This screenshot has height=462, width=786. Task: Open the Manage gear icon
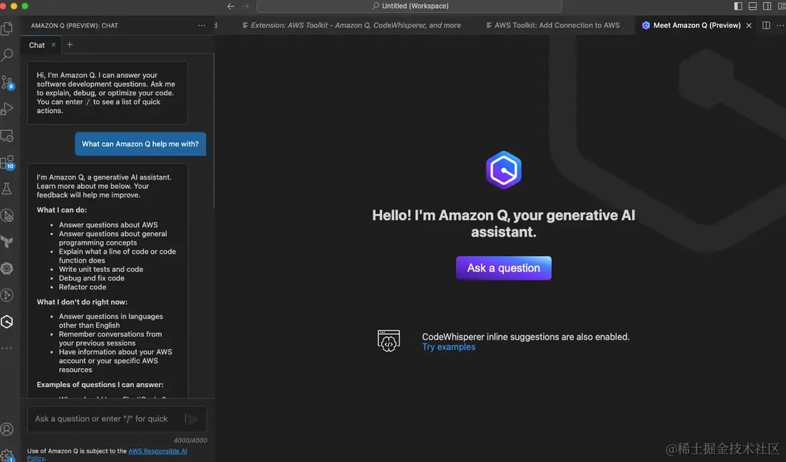click(x=7, y=455)
